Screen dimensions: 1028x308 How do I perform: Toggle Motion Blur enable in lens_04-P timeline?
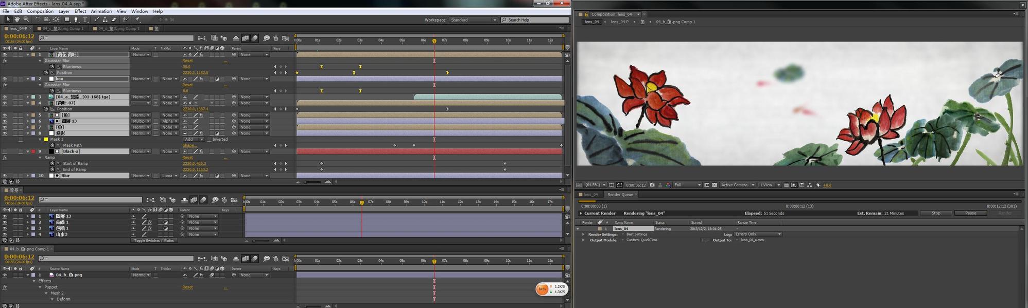tap(254, 38)
